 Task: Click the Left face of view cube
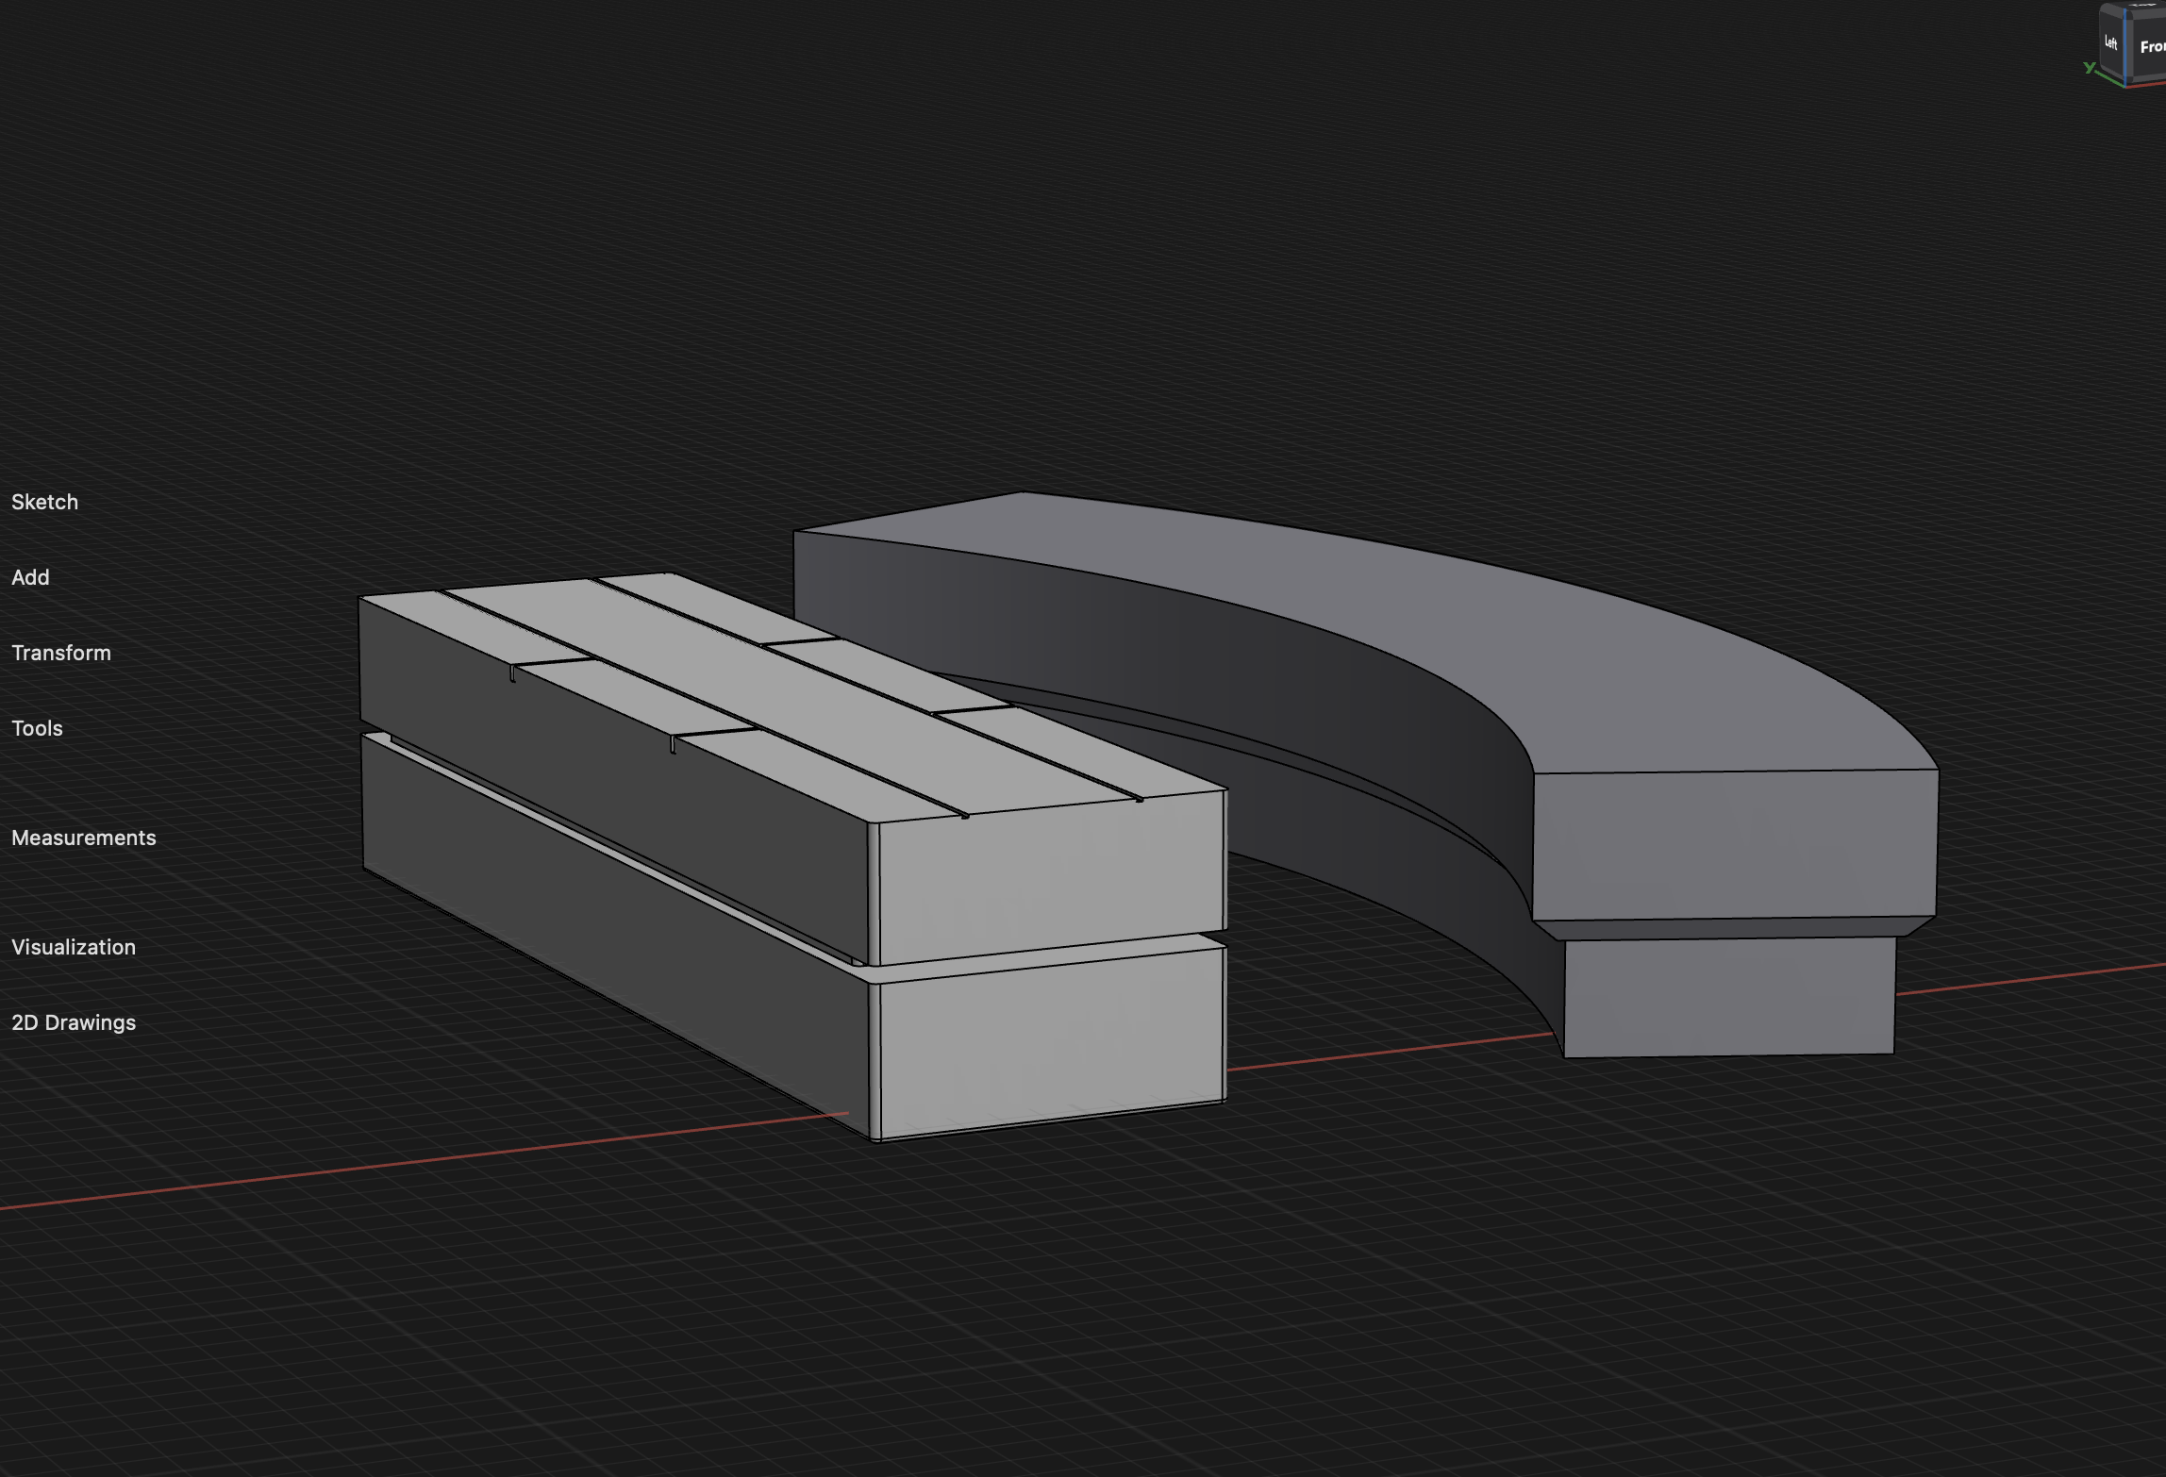tap(2111, 42)
